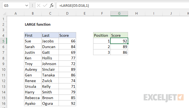Select row 1 header
The width and height of the screenshot is (189, 108).
click(3, 19)
